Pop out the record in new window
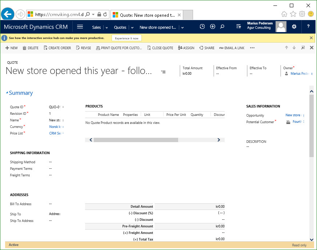This screenshot has width=317, height=250. coord(303,48)
